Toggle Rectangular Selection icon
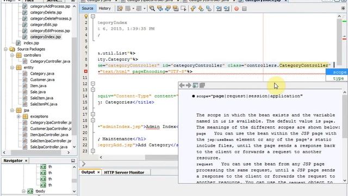 pos(183,9)
